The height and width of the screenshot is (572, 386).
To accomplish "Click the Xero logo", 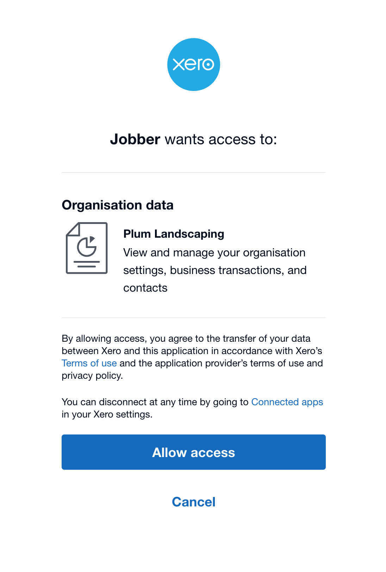I will point(193,65).
